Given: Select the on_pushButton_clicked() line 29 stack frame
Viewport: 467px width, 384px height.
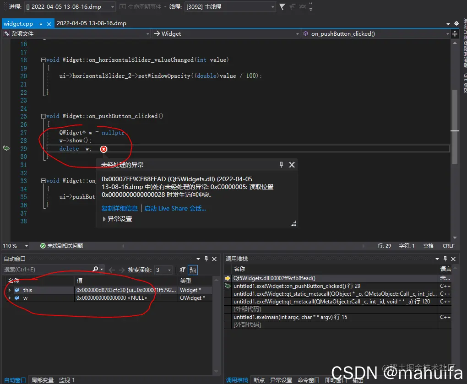Looking at the screenshot, I should click(x=335, y=286).
